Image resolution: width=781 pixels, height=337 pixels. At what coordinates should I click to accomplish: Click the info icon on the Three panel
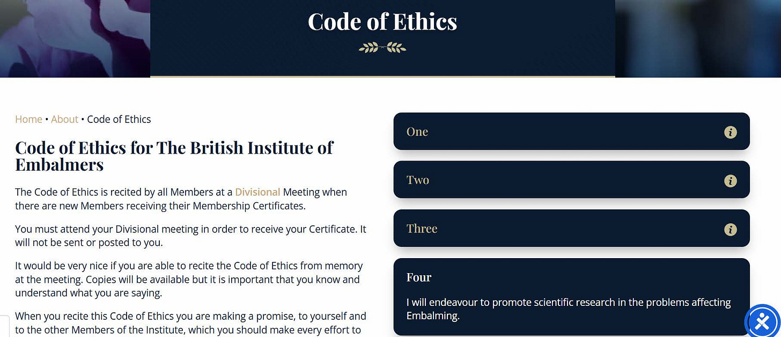point(730,230)
